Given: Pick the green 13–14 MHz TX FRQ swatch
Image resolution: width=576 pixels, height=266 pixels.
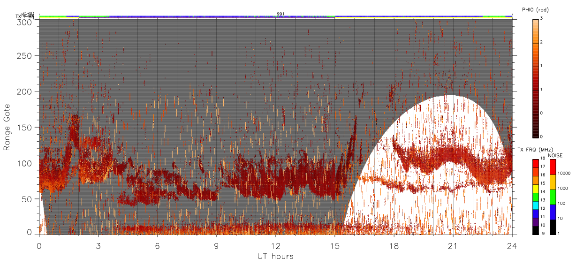Looking at the screenshot, I should tap(535, 197).
